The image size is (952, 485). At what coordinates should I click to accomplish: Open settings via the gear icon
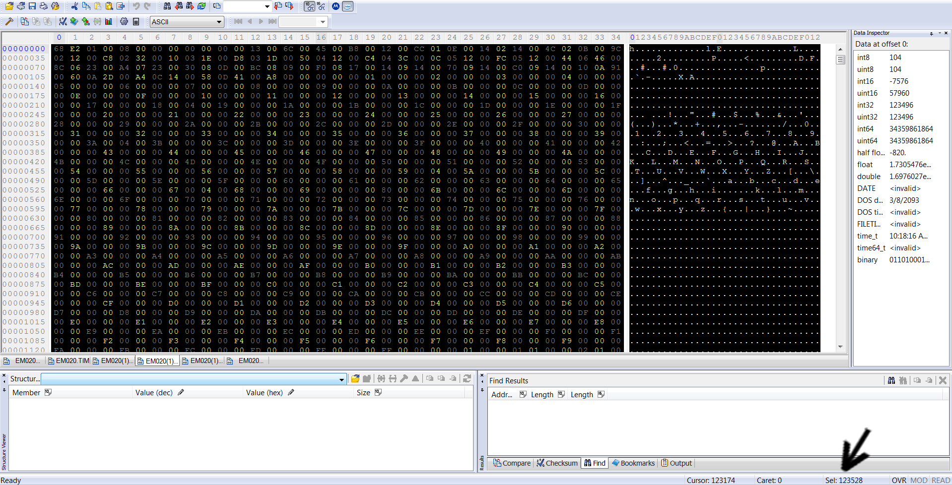(124, 21)
